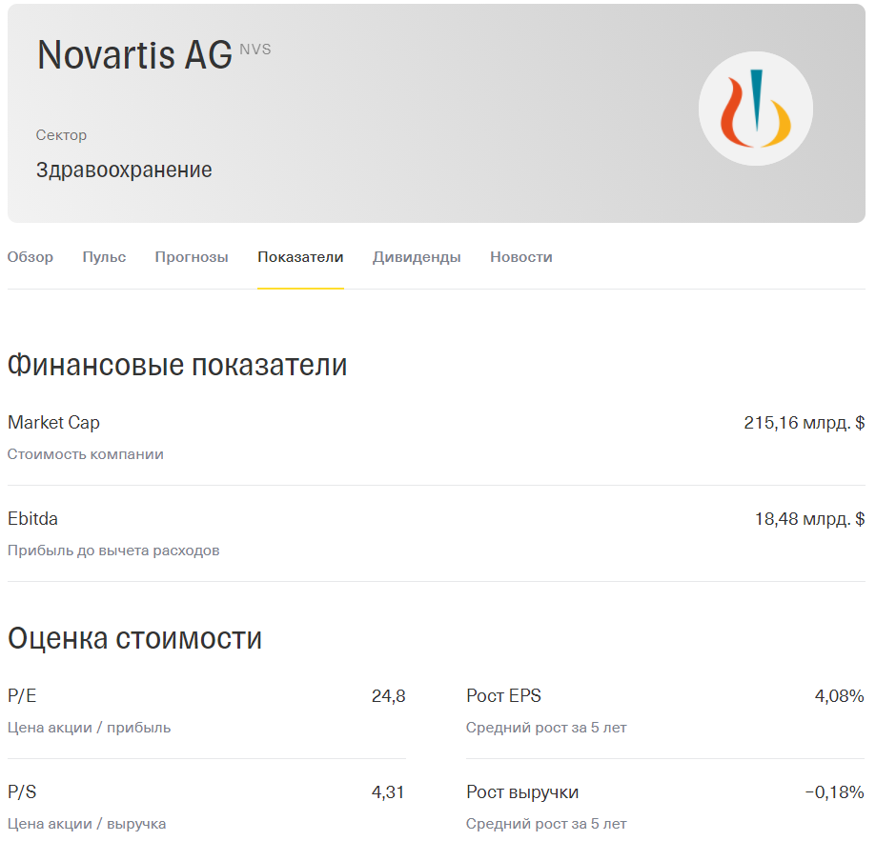Screen dimensions: 876x841
Task: Select the Здравоохранение sector text
Action: pyautogui.click(x=124, y=170)
